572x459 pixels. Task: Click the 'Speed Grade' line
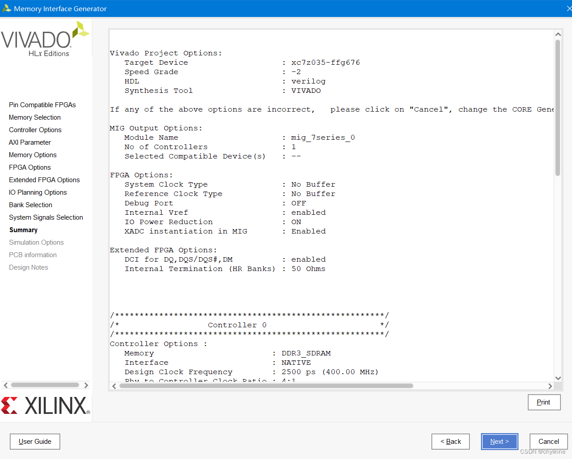(x=213, y=72)
